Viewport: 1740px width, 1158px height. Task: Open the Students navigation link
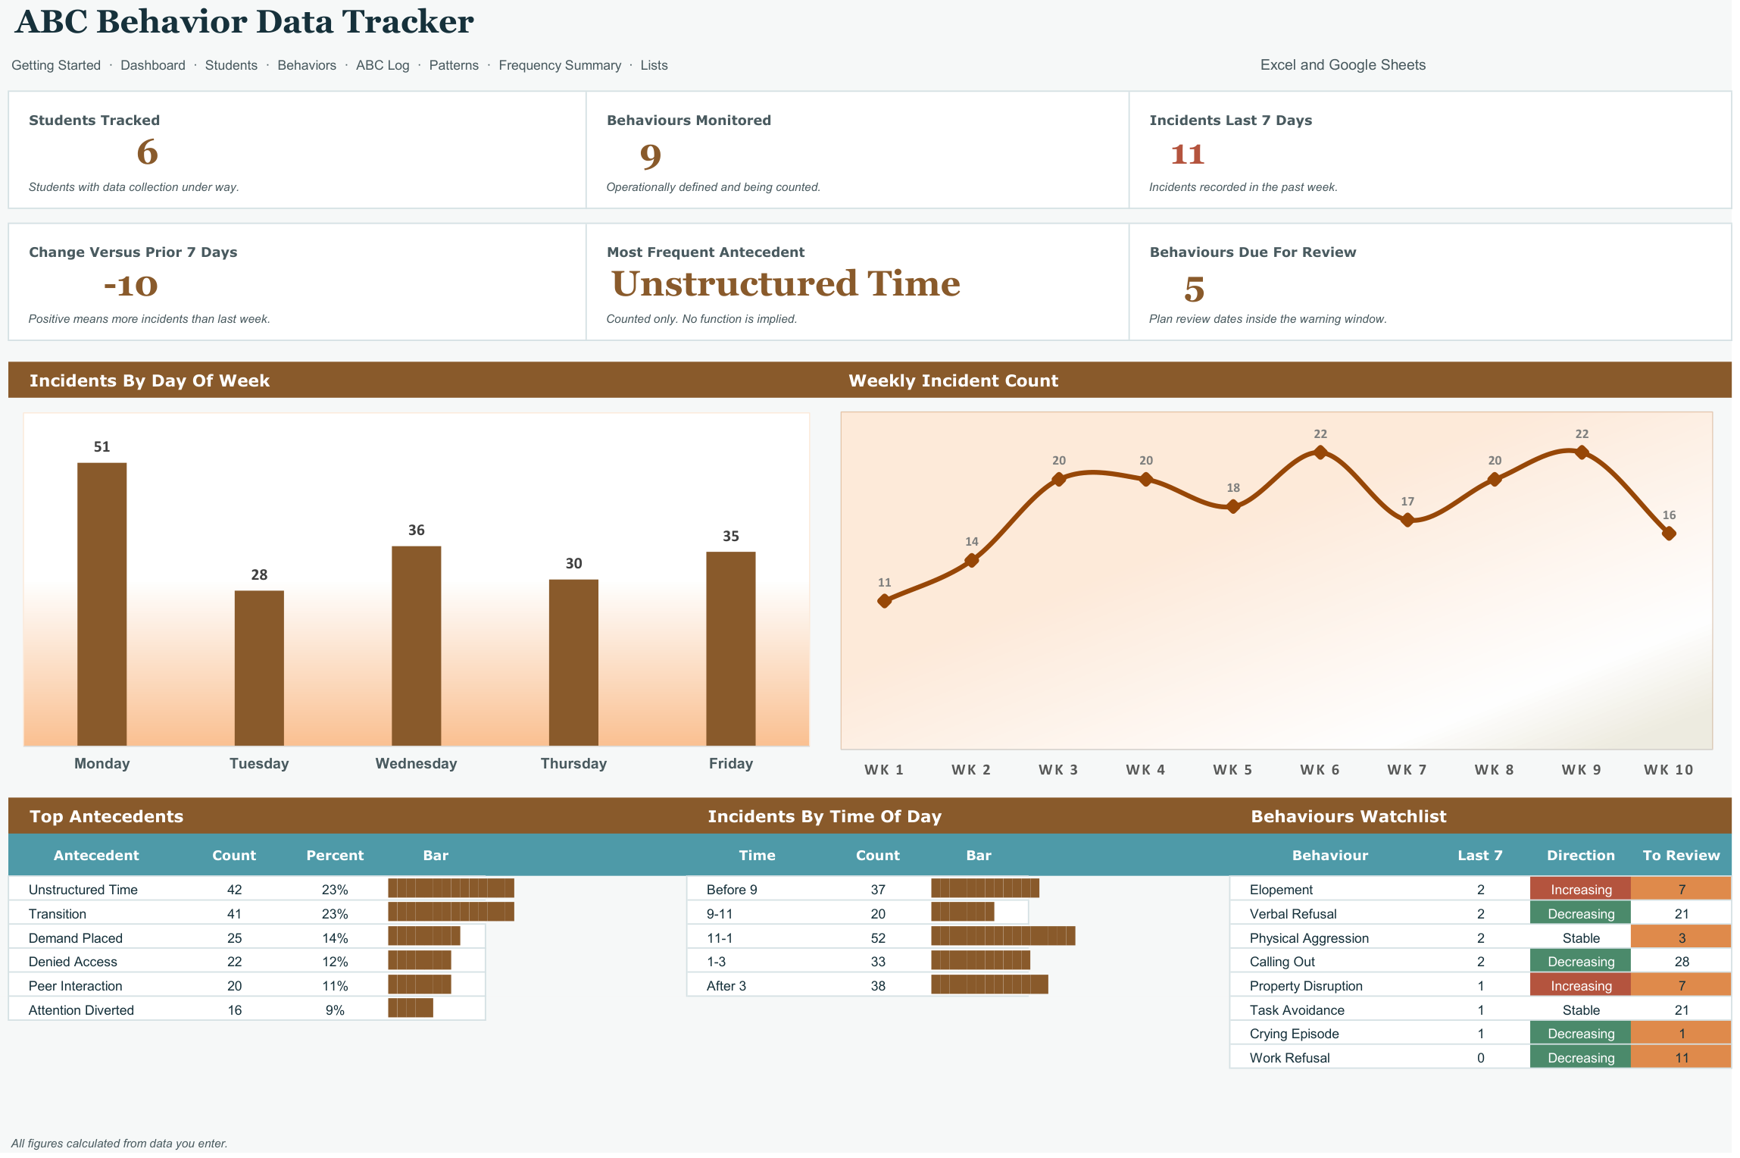coord(231,65)
